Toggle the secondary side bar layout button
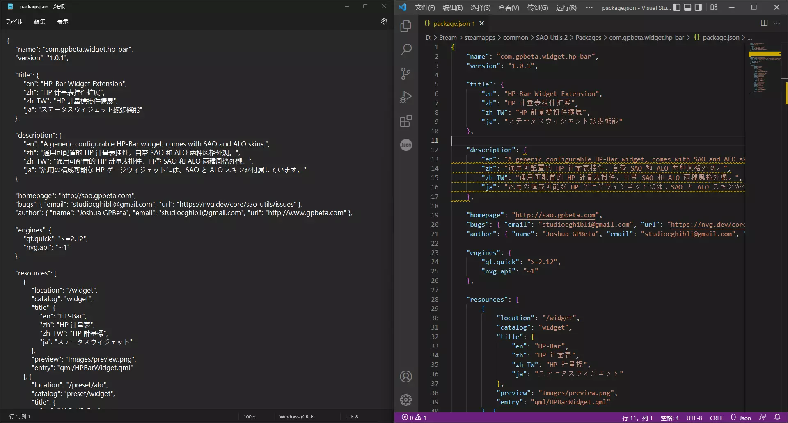 coord(698,7)
